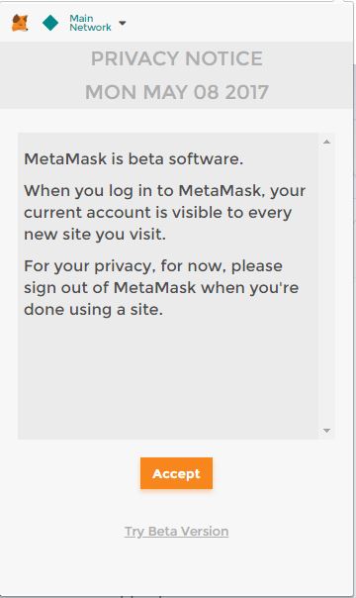
Task: Click the privacy notice scrollbar track
Action: click(326, 286)
